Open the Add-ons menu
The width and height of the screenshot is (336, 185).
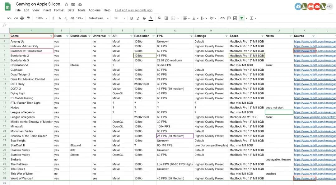95,10
